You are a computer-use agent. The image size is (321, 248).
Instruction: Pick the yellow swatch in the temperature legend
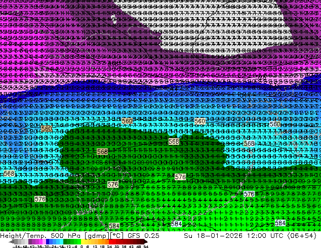(83, 241)
